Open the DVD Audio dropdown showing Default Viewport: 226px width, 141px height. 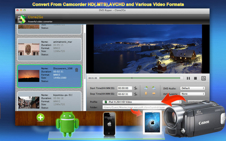(x=192, y=88)
